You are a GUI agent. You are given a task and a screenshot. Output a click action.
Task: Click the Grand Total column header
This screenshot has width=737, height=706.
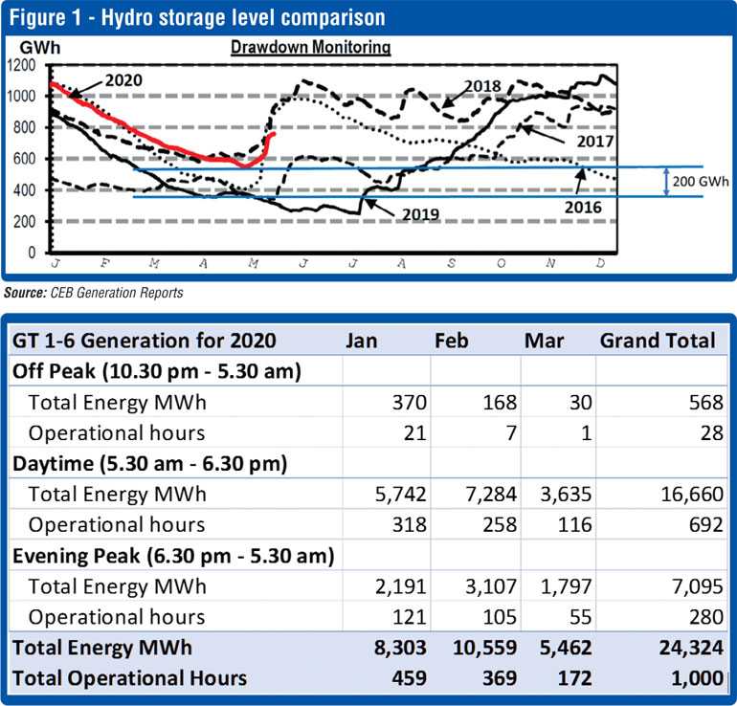657,340
